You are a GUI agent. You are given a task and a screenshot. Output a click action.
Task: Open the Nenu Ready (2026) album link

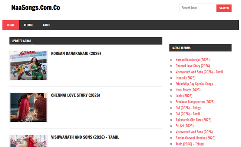tap(188, 90)
